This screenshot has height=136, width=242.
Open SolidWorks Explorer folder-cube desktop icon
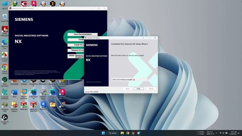click(x=14, y=106)
